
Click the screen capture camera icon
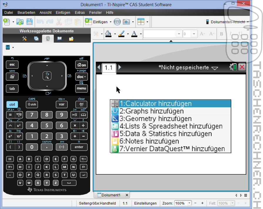(126, 22)
